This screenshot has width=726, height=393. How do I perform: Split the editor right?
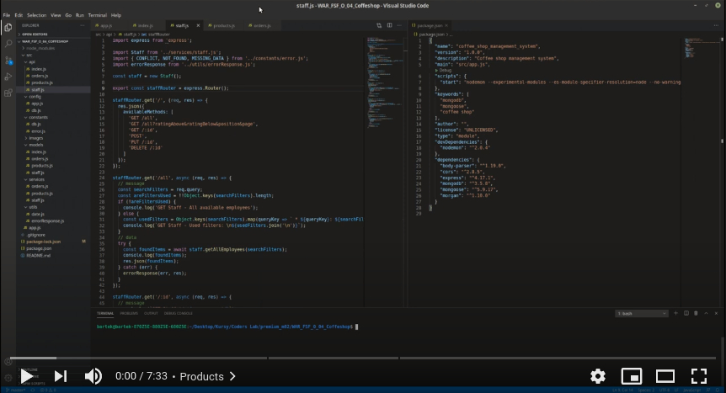pos(389,25)
